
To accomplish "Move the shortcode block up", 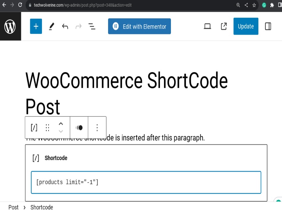I will pyautogui.click(x=61, y=124).
